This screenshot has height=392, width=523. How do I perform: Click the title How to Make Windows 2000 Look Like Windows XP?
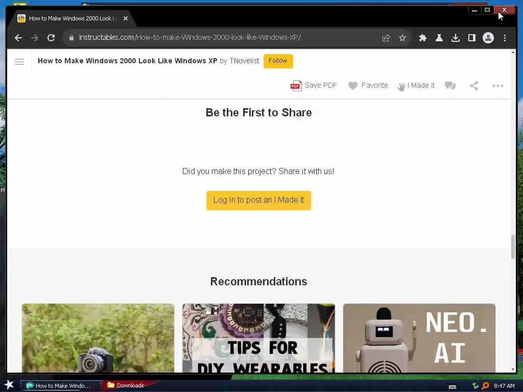click(127, 61)
